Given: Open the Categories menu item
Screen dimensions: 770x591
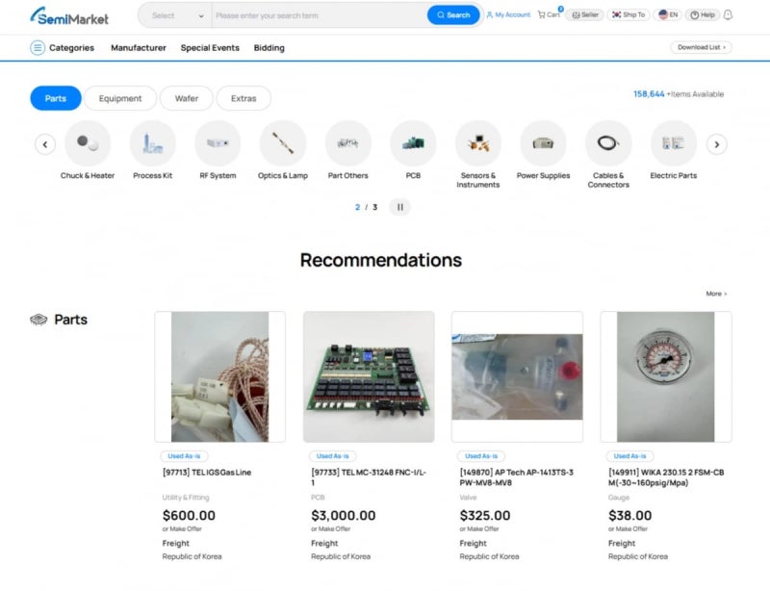Looking at the screenshot, I should click(71, 48).
